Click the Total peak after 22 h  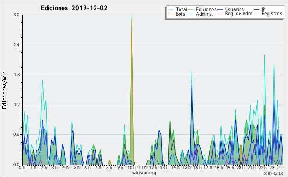tap(264, 55)
